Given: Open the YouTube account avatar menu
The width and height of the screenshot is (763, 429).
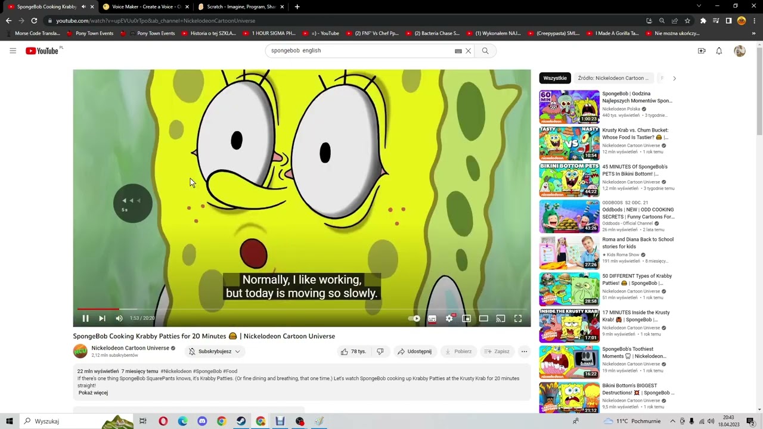Looking at the screenshot, I should pos(740,51).
